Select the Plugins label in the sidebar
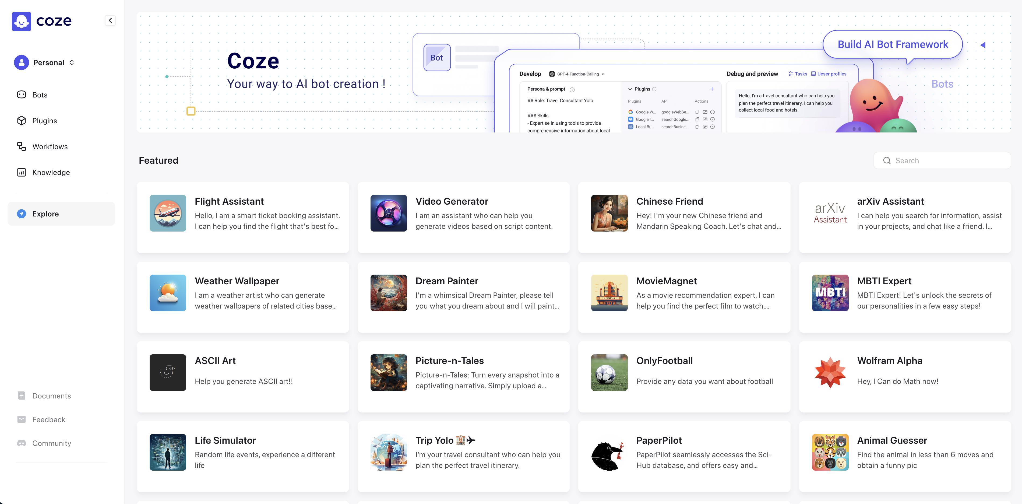 coord(44,121)
